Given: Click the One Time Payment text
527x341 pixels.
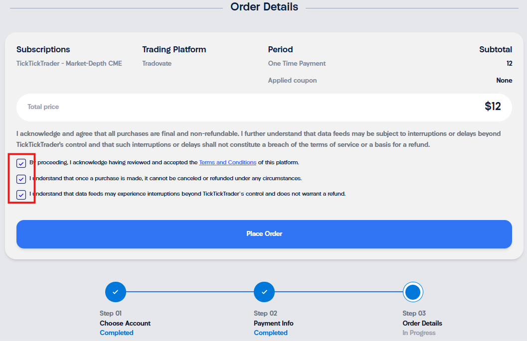Looking at the screenshot, I should pos(297,63).
